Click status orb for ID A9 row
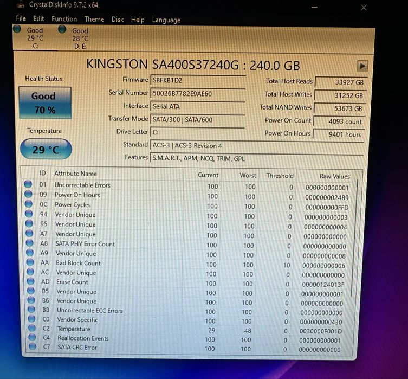Image resolution: width=408 pixels, height=379 pixels. pyautogui.click(x=30, y=253)
